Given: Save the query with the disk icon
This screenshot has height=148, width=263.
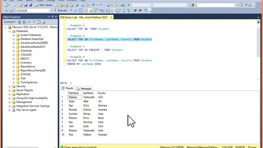Looking at the screenshot, I should click(x=25, y=5).
